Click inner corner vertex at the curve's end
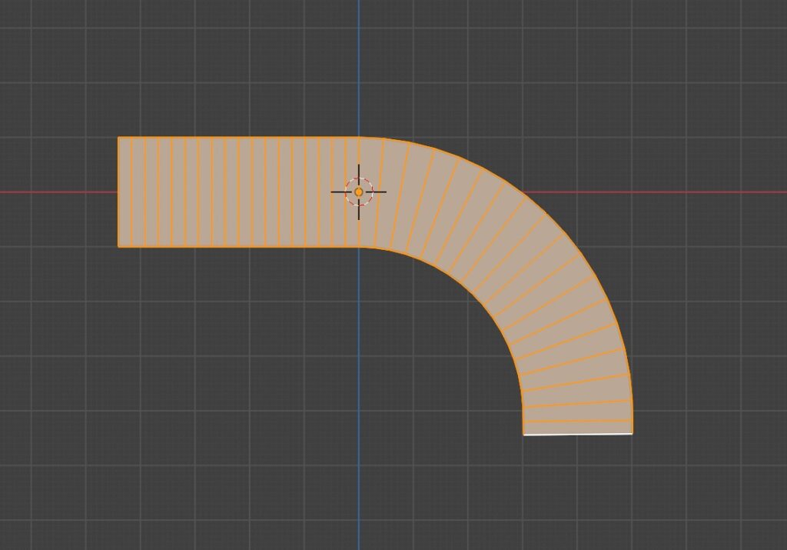Screen dimensions: 787x550 (523, 435)
